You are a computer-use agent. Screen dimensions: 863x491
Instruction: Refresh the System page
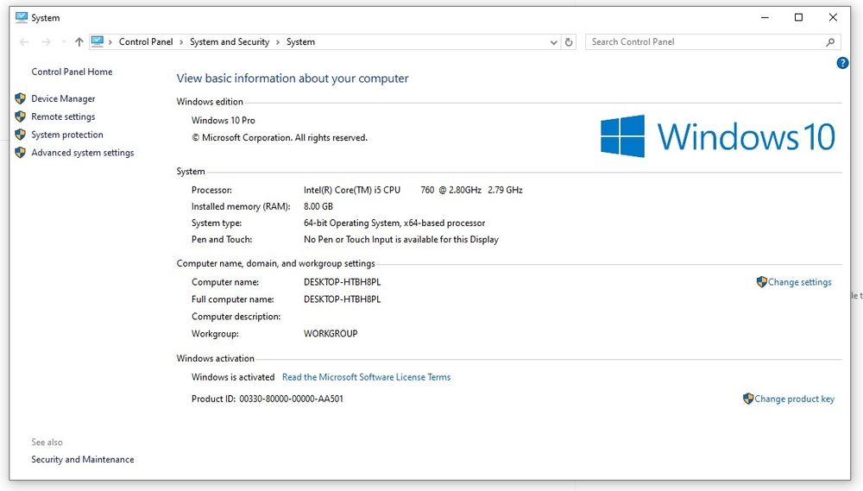pos(569,41)
